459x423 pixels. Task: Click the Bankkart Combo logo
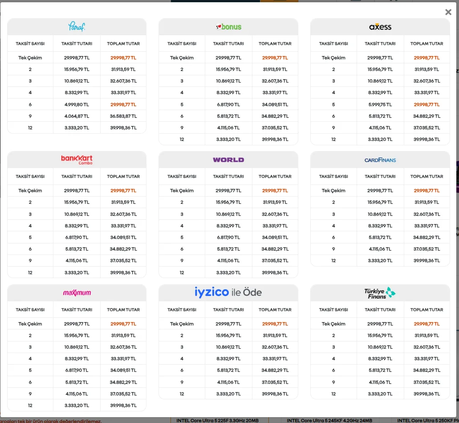77,160
